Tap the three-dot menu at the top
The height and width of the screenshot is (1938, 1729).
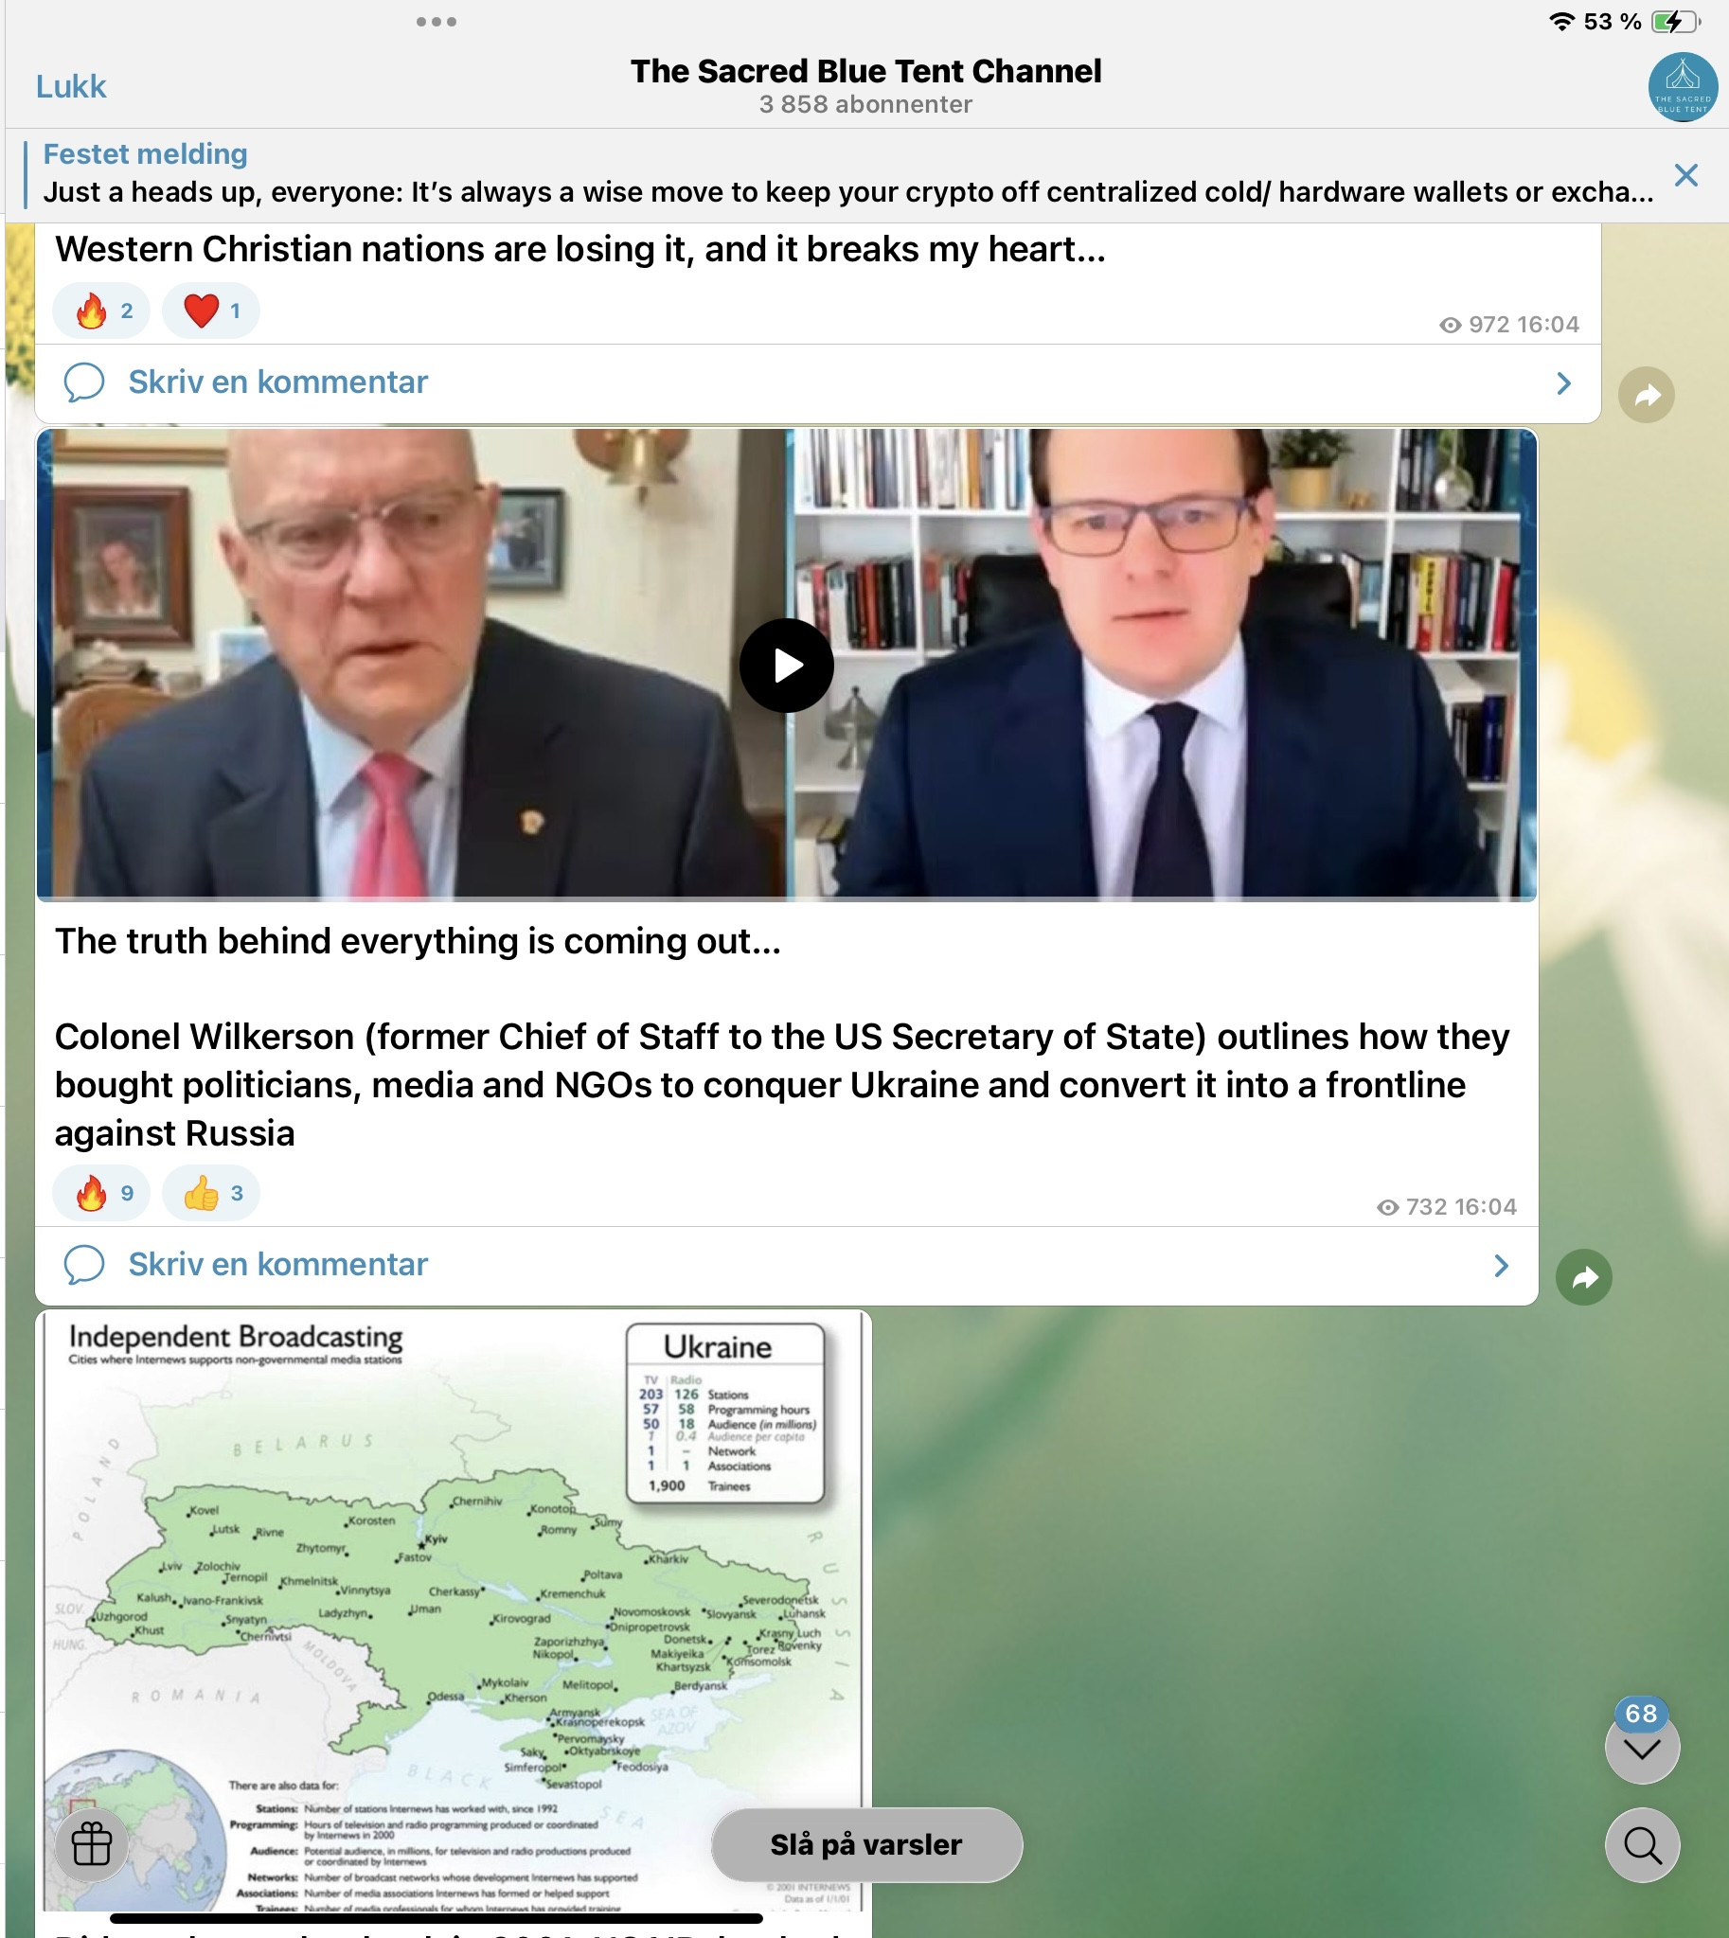click(437, 22)
